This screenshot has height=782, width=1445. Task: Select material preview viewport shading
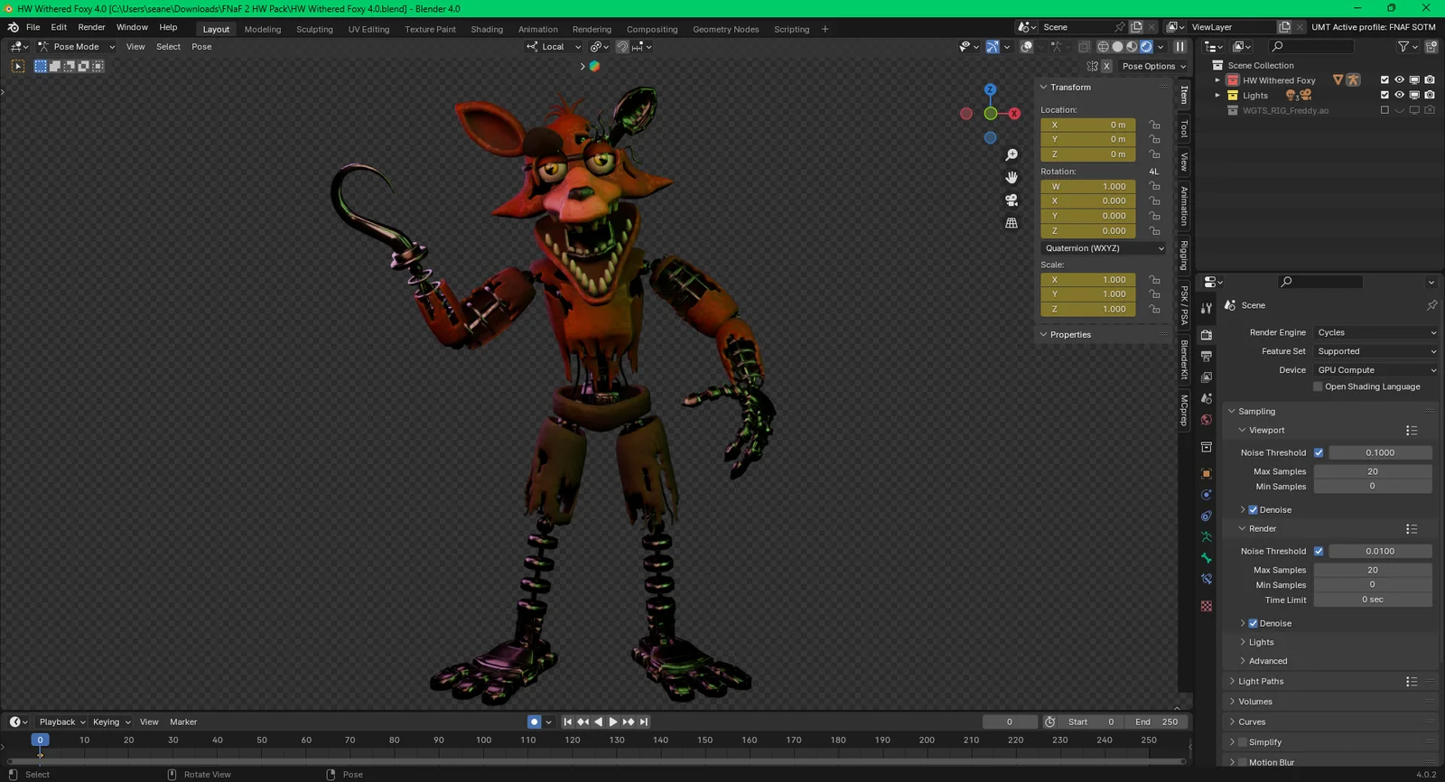[1132, 47]
